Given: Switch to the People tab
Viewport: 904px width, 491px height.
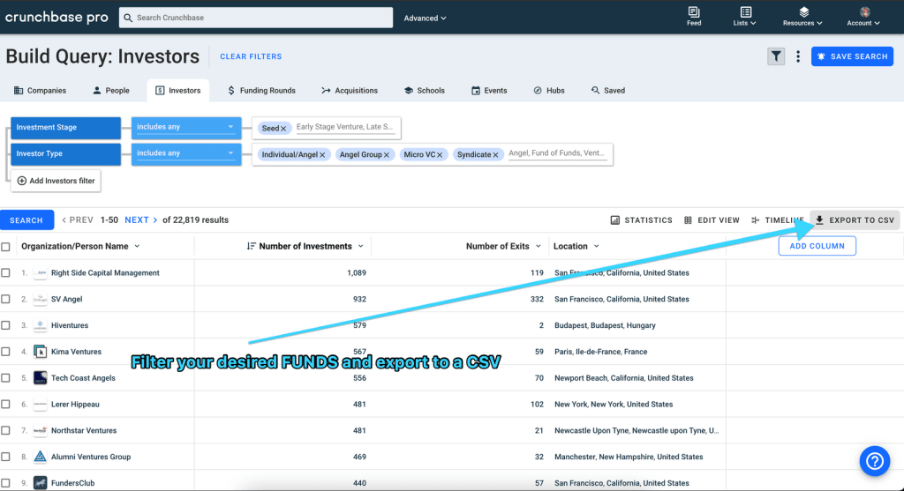Looking at the screenshot, I should click(x=110, y=91).
